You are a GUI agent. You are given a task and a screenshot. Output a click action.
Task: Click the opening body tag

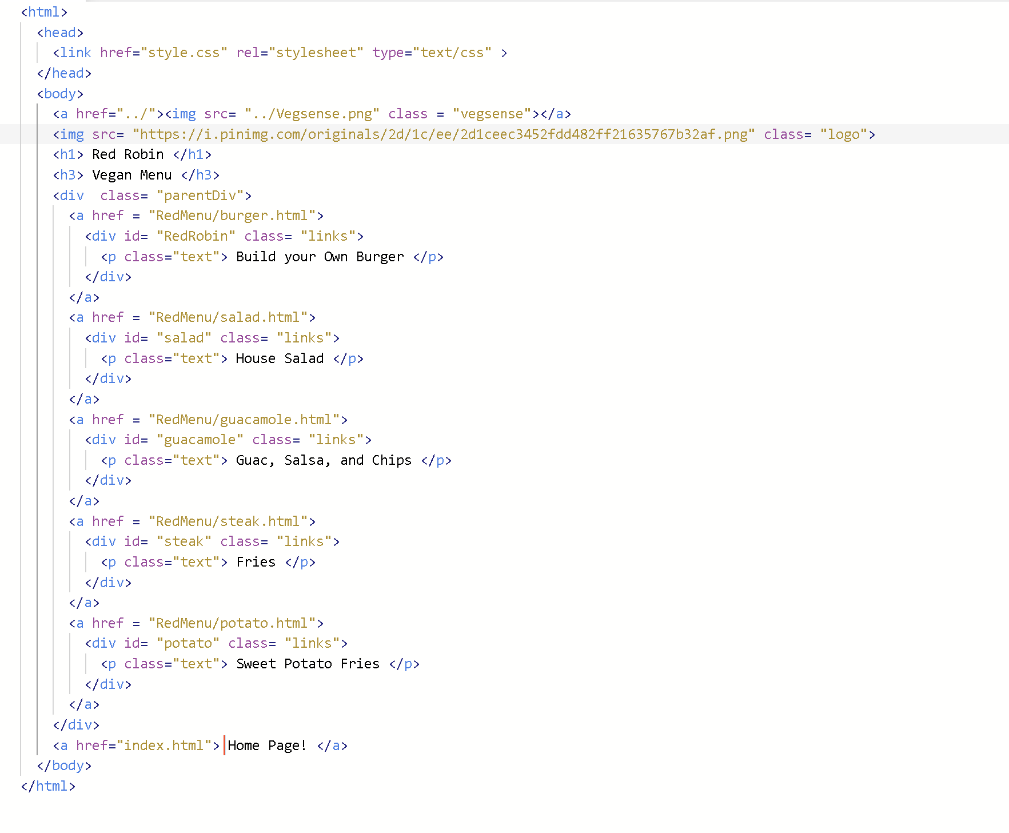[x=60, y=94]
